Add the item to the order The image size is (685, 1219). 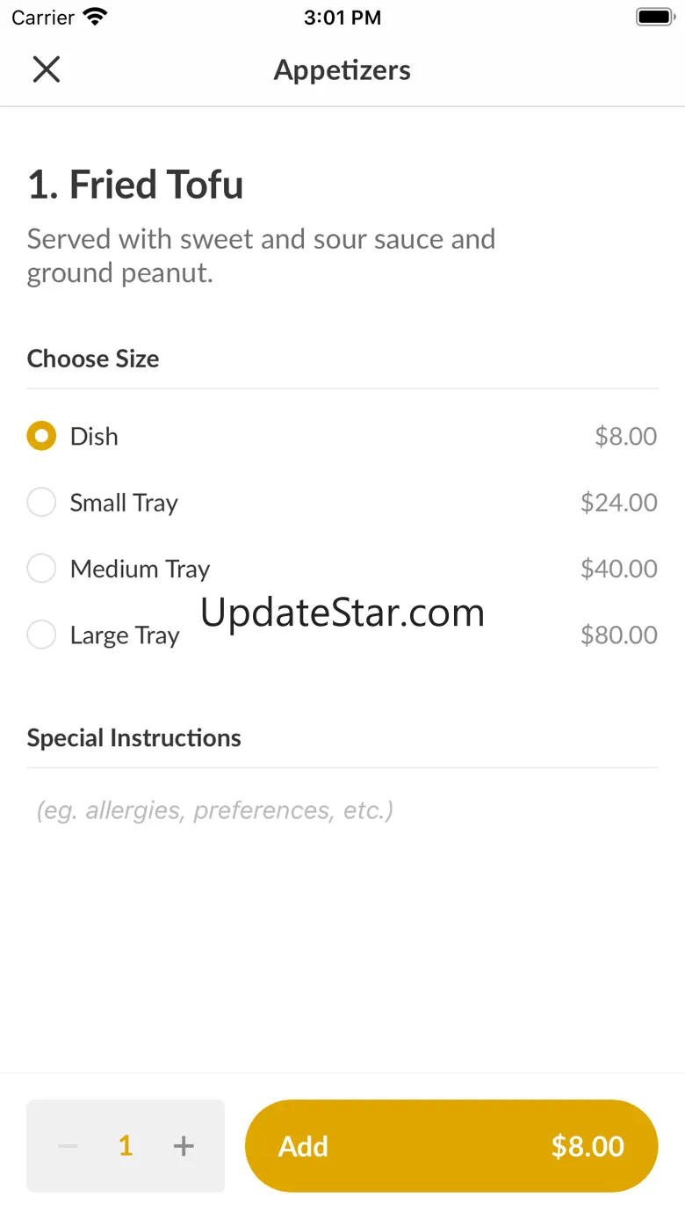coord(451,1146)
